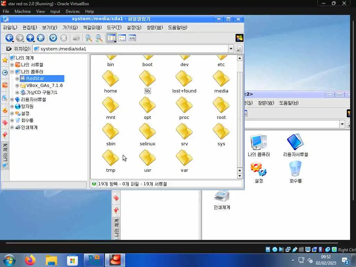Click the greyed Forward arrow button
Screen dimensions: 356x267
coord(20,38)
